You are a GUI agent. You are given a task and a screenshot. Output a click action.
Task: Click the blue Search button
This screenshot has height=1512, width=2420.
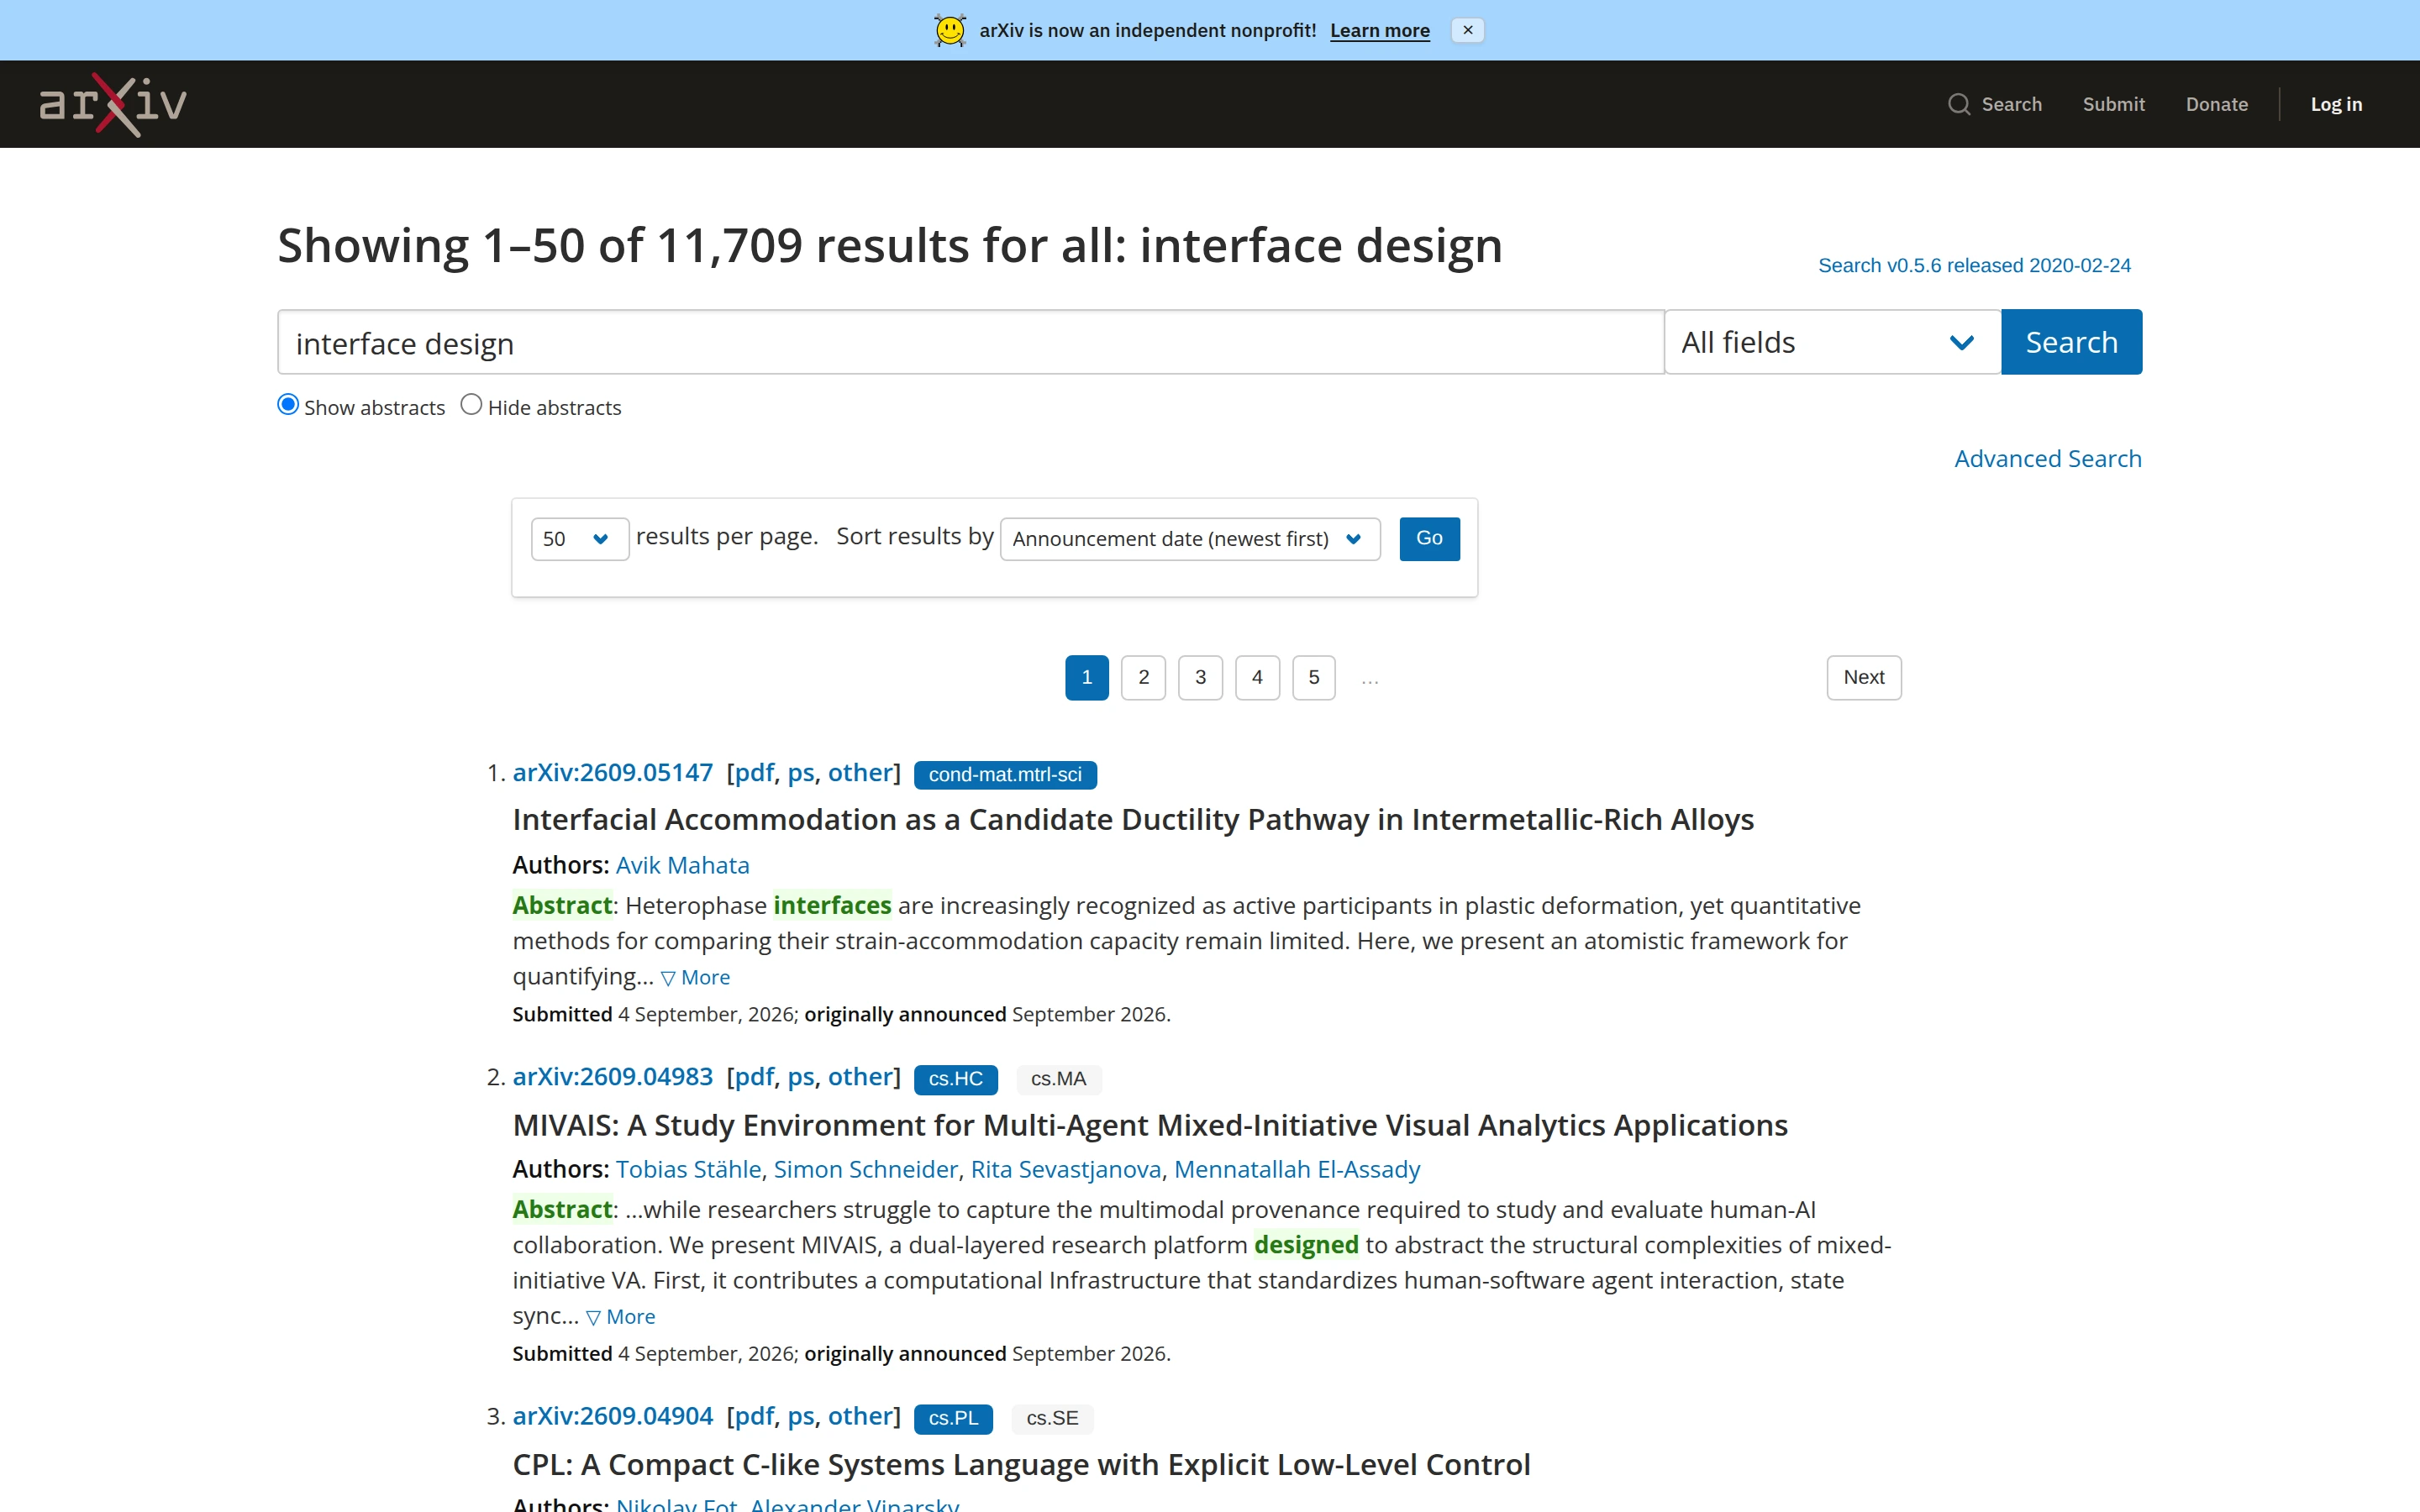point(2071,342)
